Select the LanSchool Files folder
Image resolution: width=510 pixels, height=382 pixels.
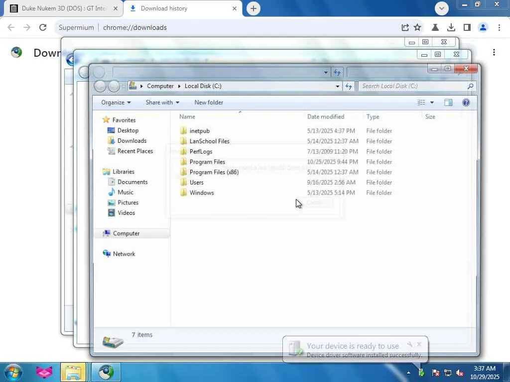point(210,141)
